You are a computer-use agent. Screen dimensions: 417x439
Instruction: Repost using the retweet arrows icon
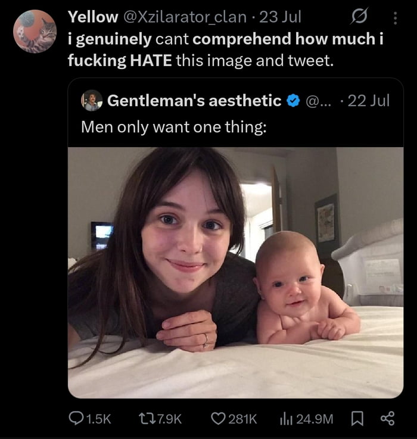(150, 419)
